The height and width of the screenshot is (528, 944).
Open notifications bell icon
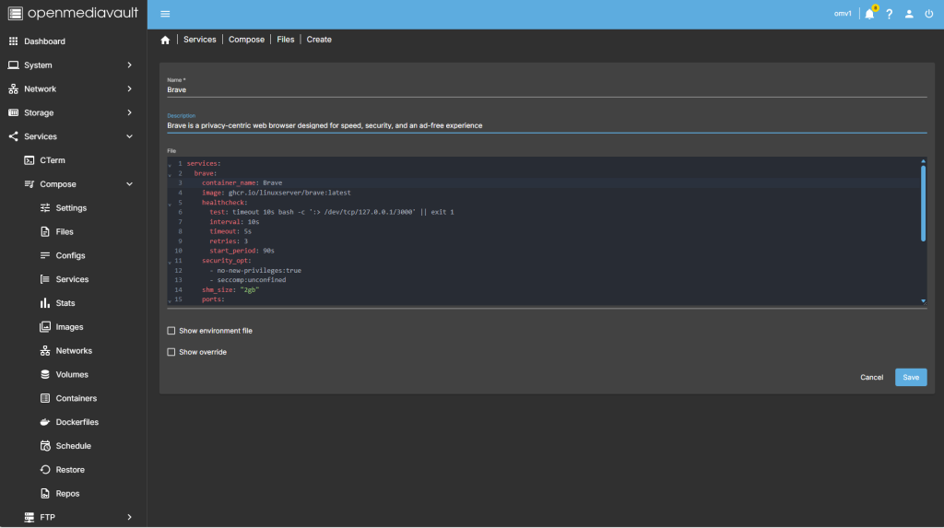[870, 14]
